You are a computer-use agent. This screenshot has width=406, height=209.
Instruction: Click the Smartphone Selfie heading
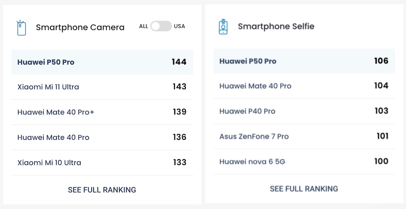coord(276,26)
